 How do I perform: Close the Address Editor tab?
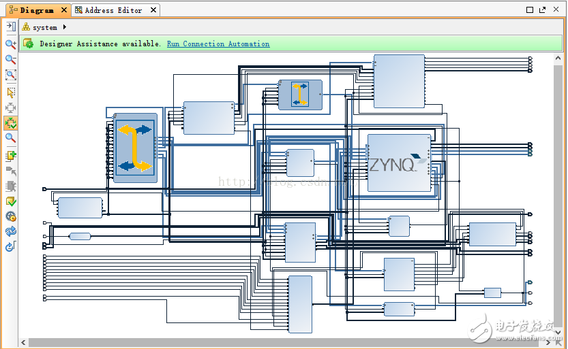coord(153,10)
